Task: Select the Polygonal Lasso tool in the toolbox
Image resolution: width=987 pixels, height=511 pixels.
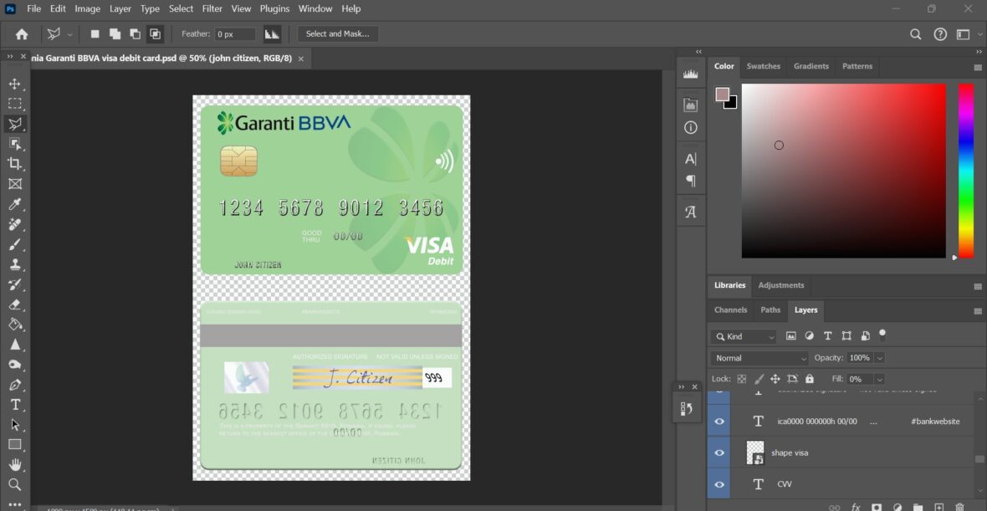Action: [x=15, y=124]
